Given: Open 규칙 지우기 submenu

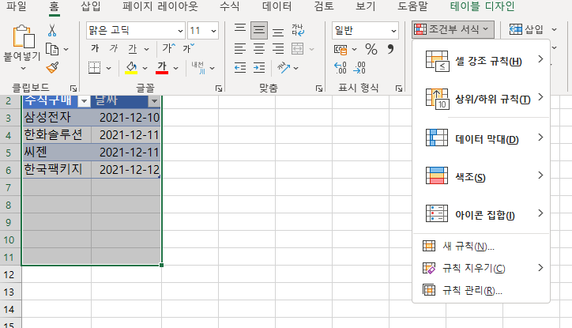Looking at the screenshot, I should [x=481, y=268].
